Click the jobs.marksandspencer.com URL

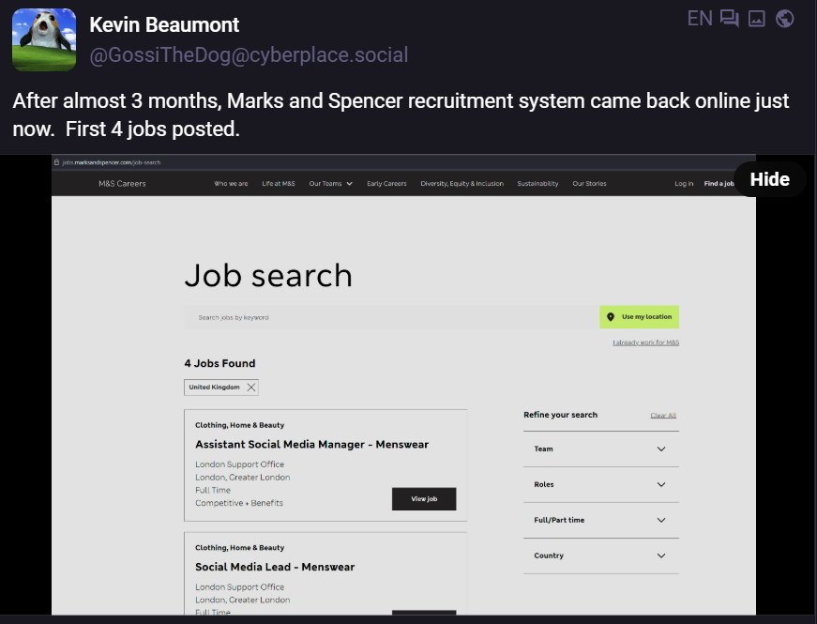112,162
